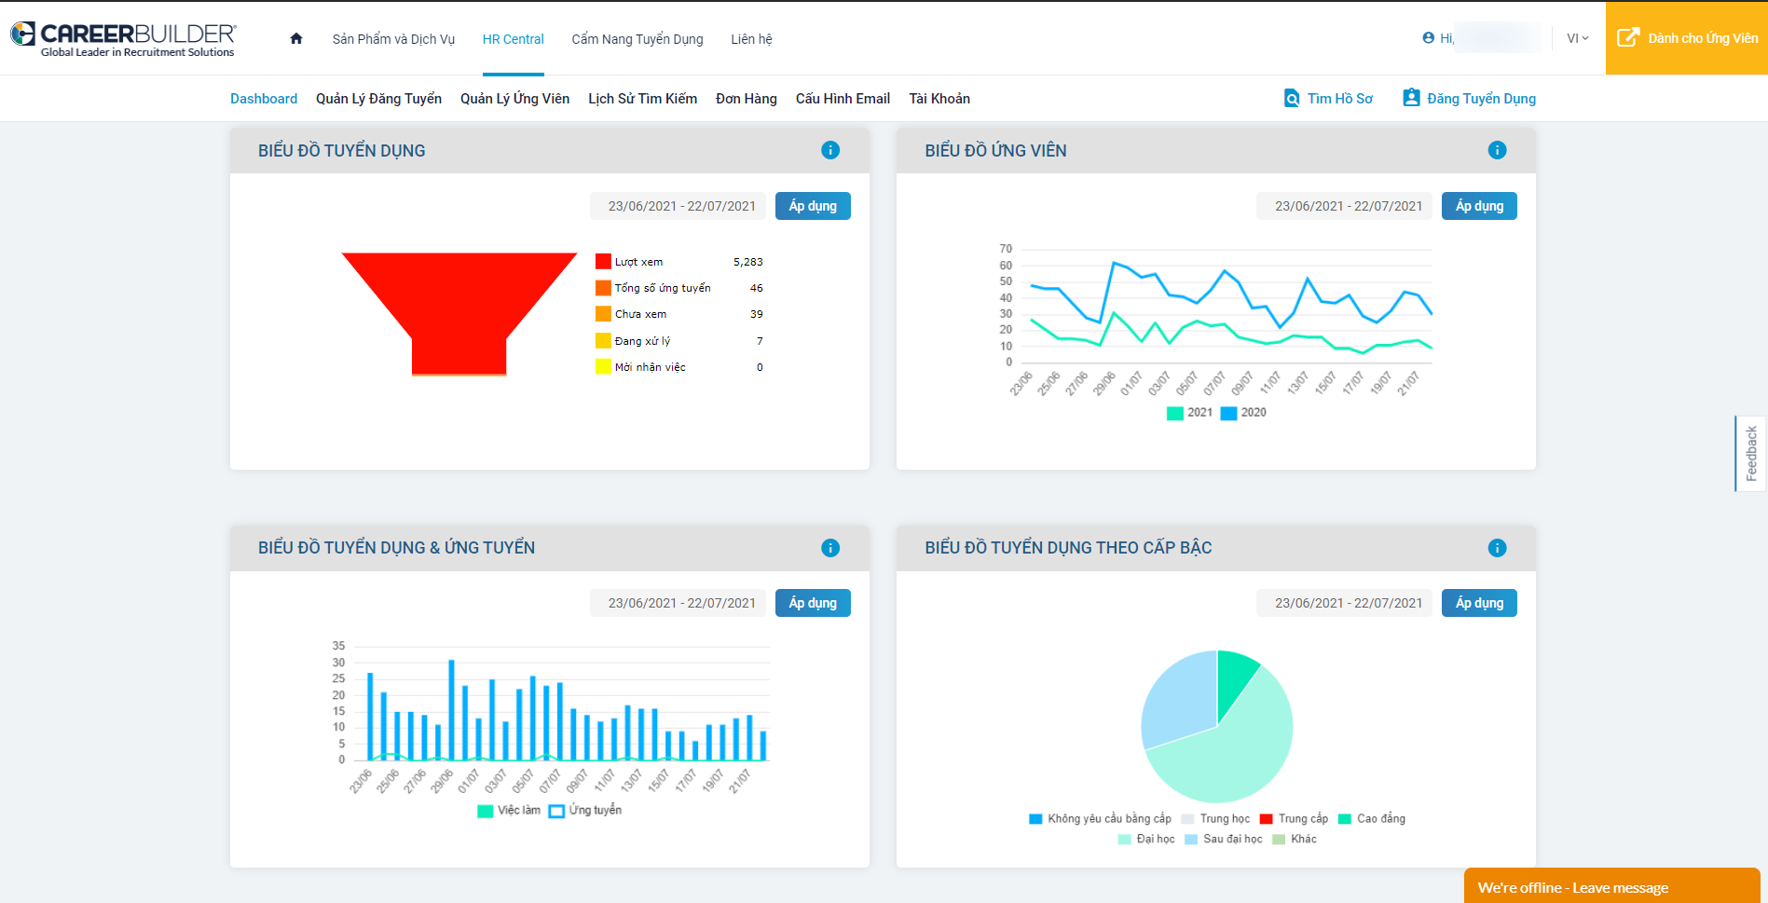1768x903 pixels.
Task: Click the Mời nhận việc yellow swatch
Action: [603, 367]
